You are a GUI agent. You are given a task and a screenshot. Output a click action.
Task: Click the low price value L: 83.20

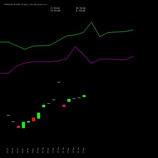click(x=81, y=11)
